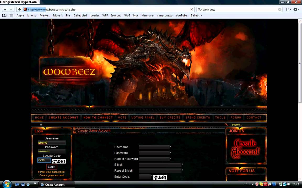Expand quick launch overflow chevron
Viewport: 302px width, 188px height.
pyautogui.click(x=35, y=184)
